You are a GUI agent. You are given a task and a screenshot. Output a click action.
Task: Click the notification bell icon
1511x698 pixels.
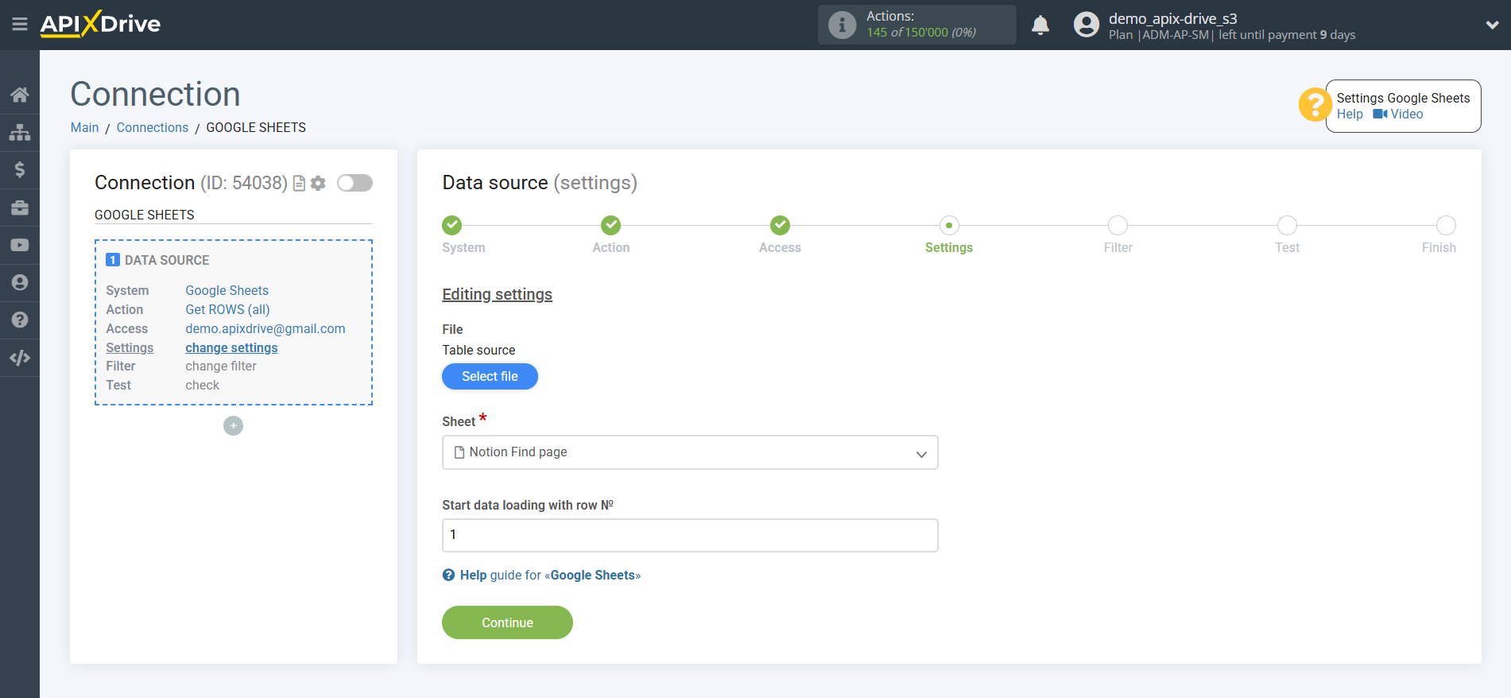[x=1040, y=25]
